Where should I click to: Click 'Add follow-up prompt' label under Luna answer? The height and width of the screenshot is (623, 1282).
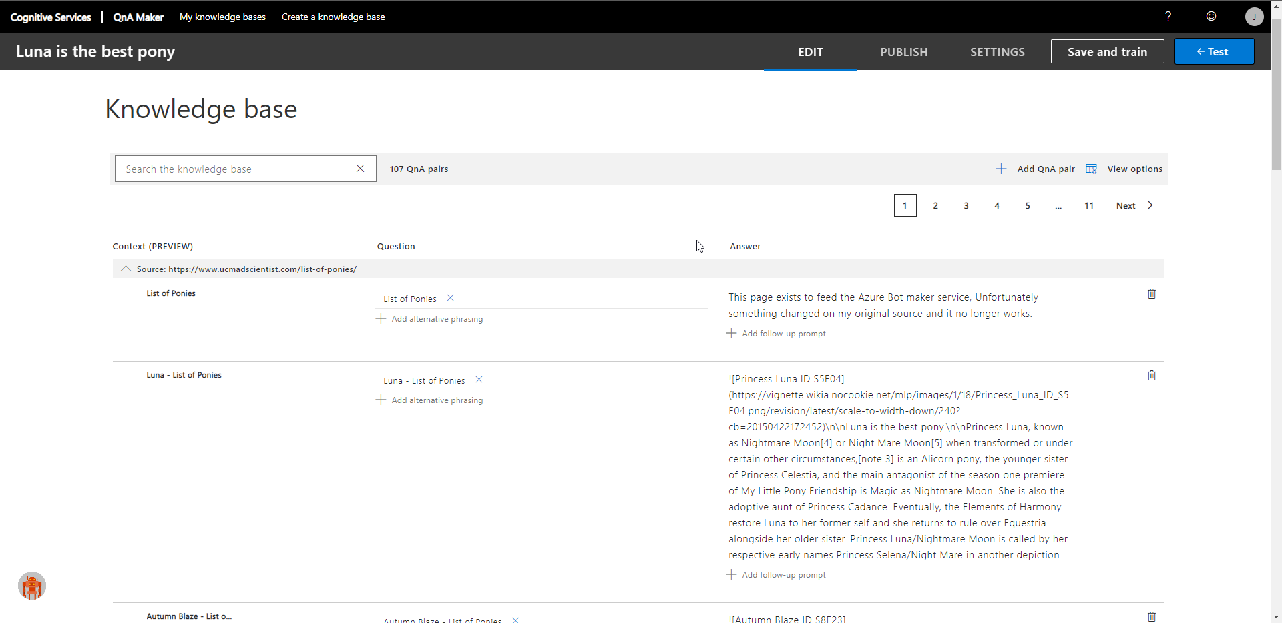(x=784, y=575)
